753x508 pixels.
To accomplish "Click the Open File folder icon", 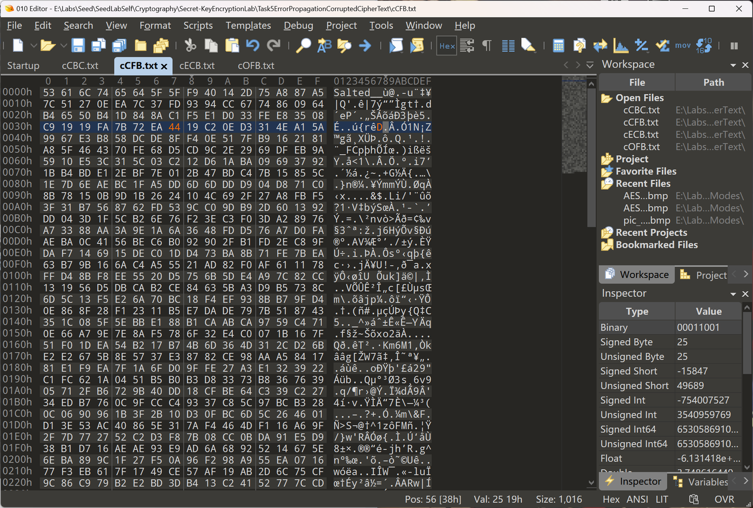I will (x=48, y=45).
